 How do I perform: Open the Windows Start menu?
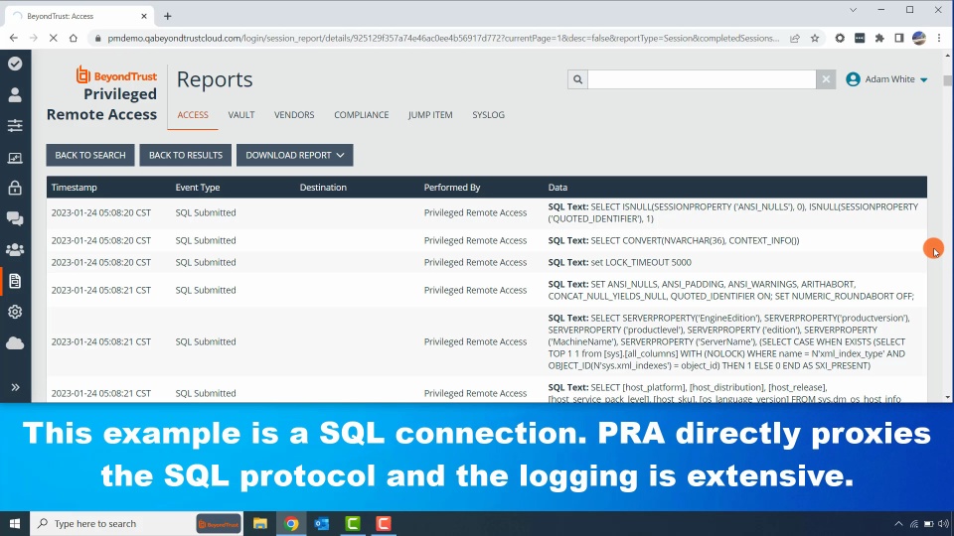point(15,523)
